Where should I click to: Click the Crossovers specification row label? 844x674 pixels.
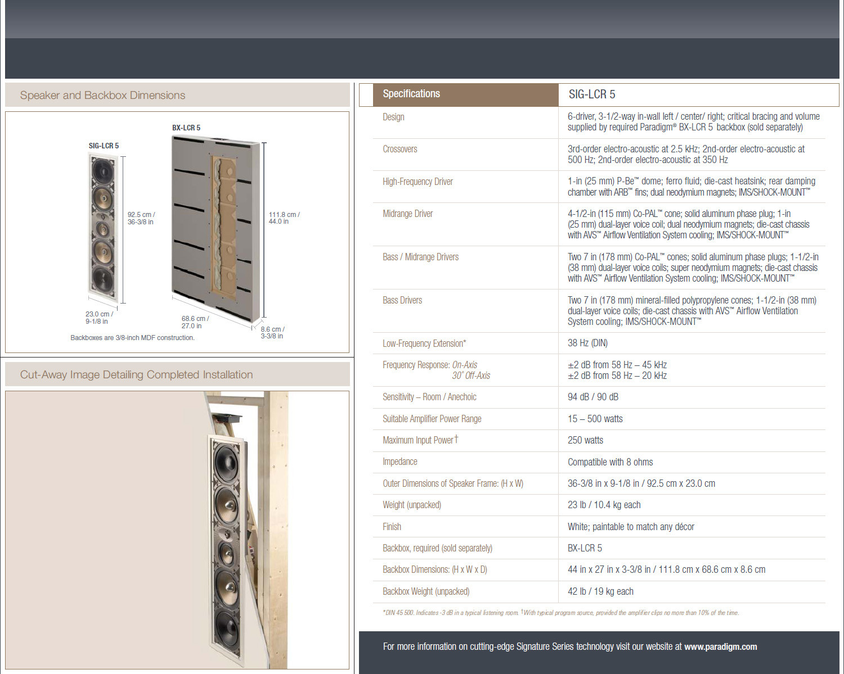[x=400, y=149]
